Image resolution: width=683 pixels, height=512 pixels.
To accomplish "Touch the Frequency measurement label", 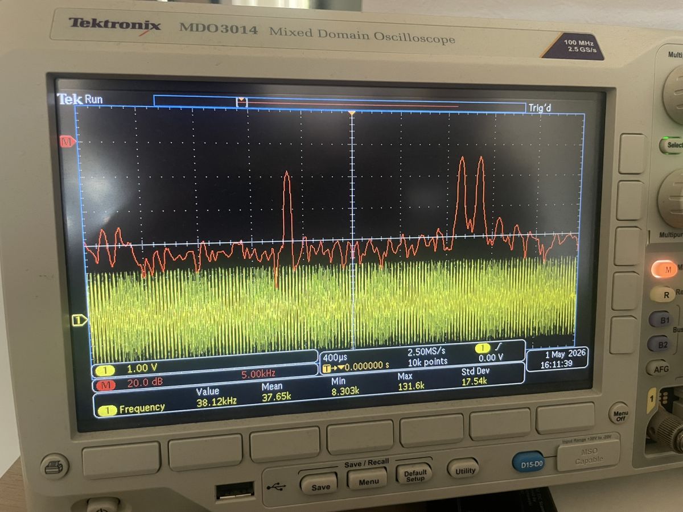I will 142,408.
